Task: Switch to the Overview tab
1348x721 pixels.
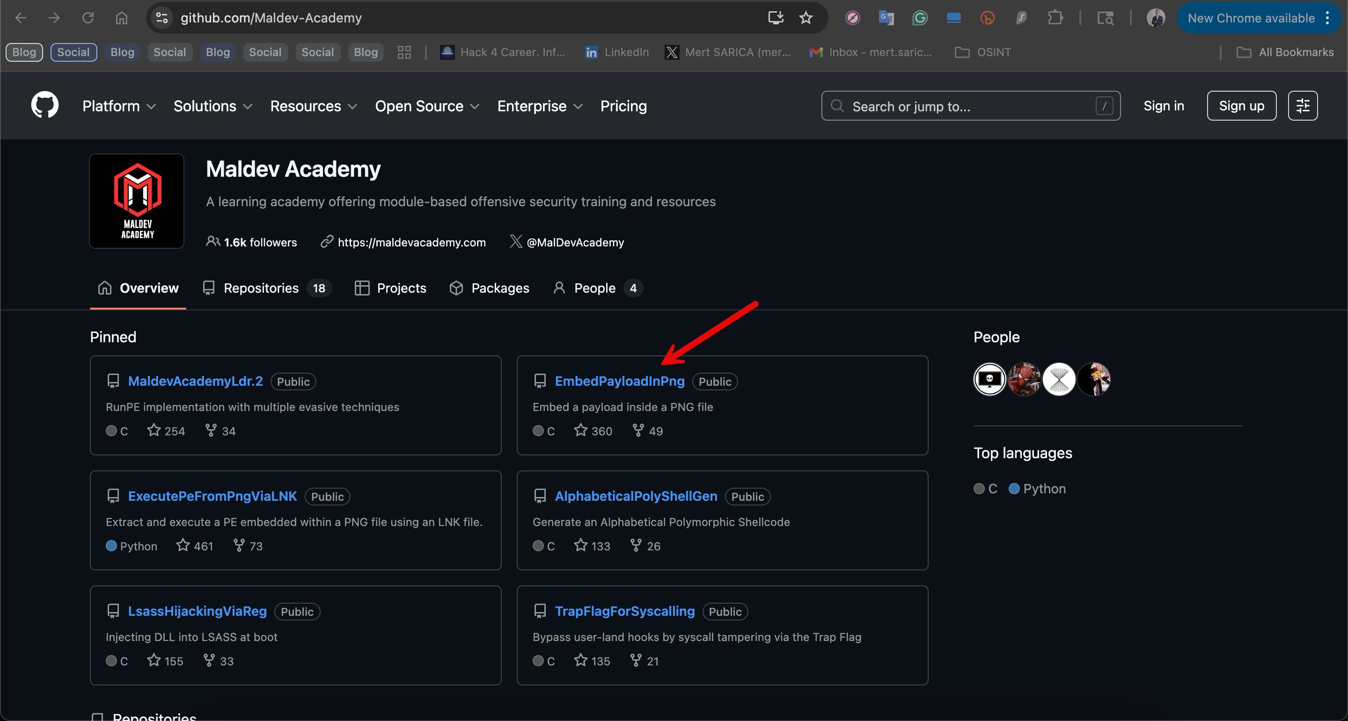Action: click(x=138, y=288)
